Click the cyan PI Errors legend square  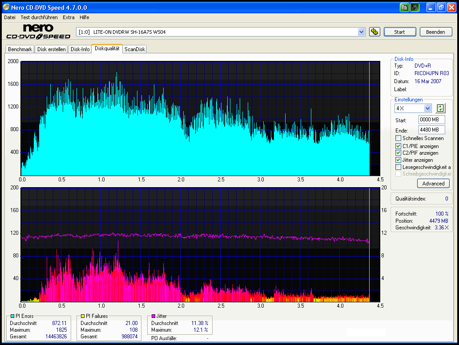[x=12, y=316]
